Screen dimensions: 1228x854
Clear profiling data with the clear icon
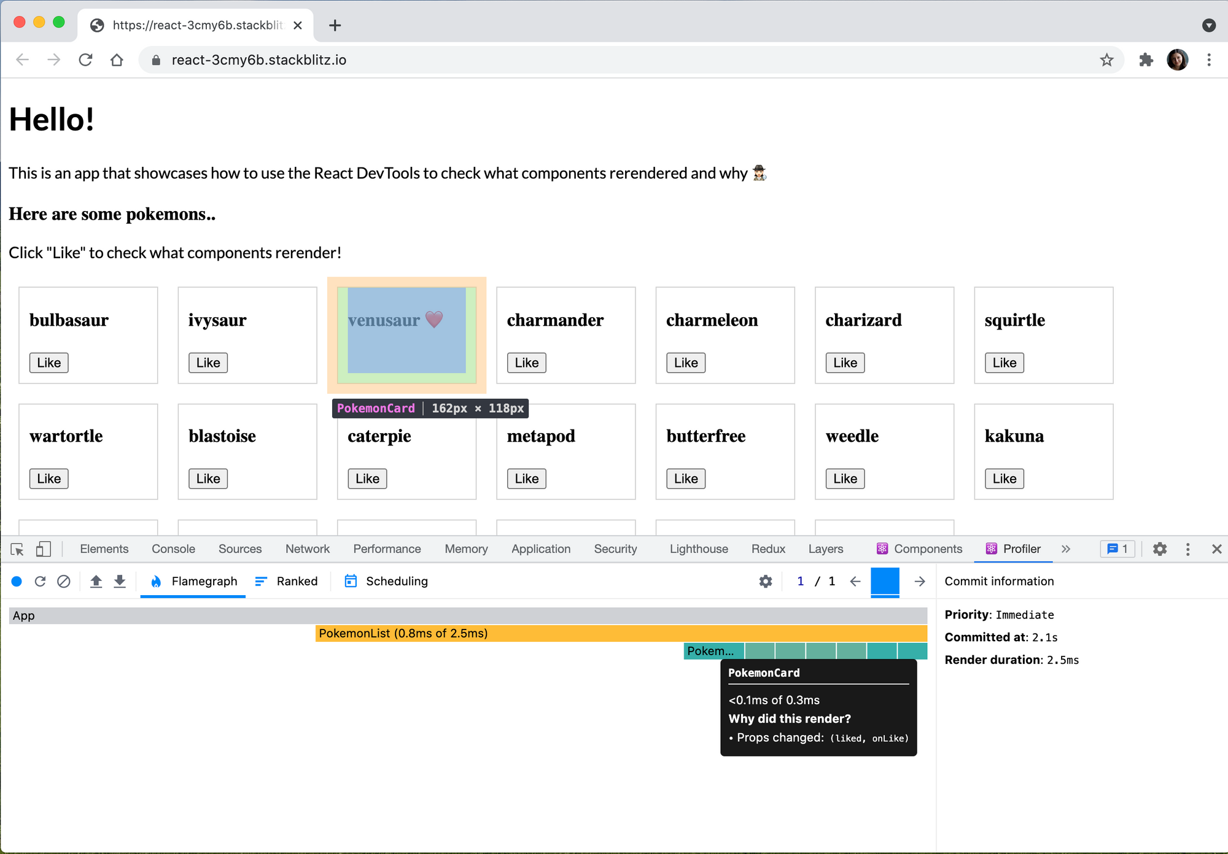64,581
